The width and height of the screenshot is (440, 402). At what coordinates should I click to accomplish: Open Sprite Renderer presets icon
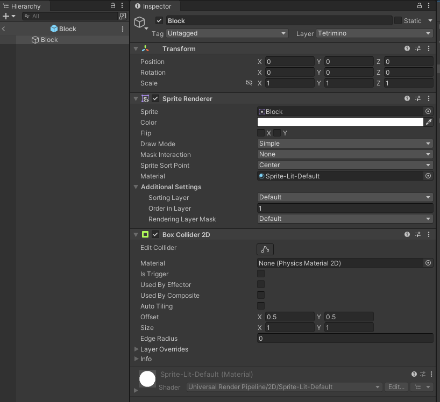pyautogui.click(x=418, y=98)
